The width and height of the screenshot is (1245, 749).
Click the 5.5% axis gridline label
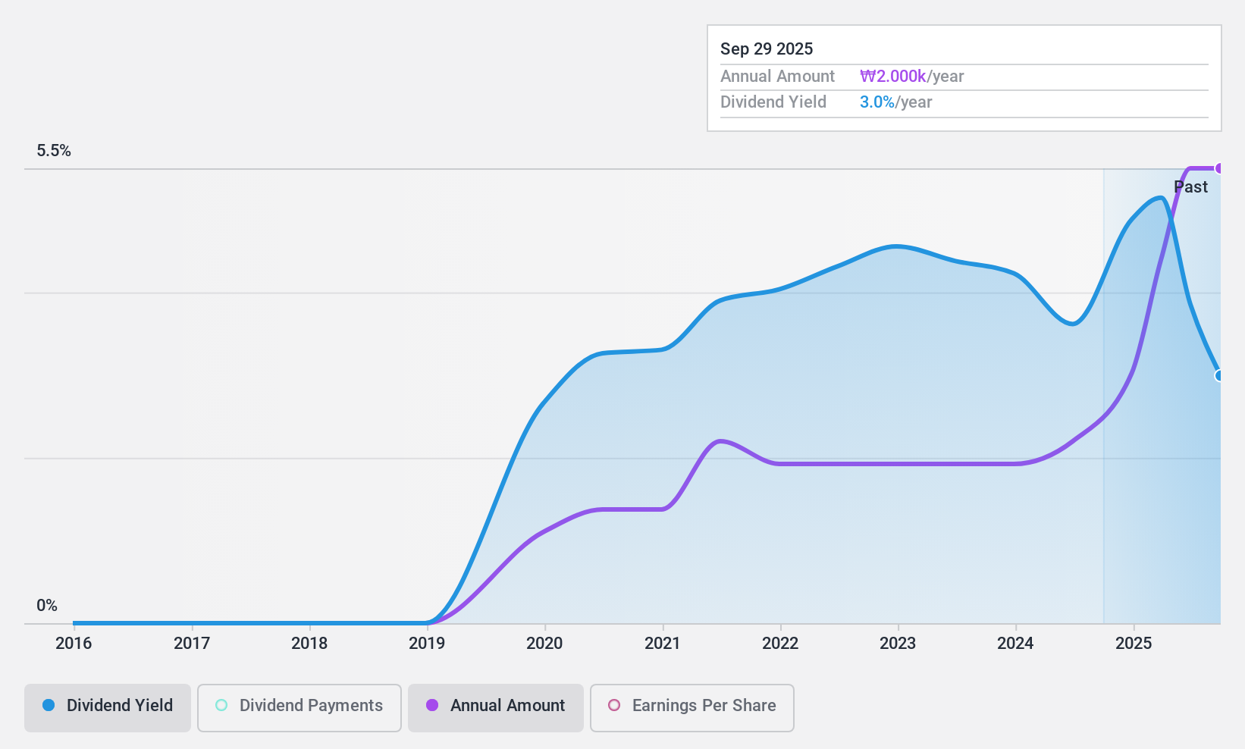[54, 151]
